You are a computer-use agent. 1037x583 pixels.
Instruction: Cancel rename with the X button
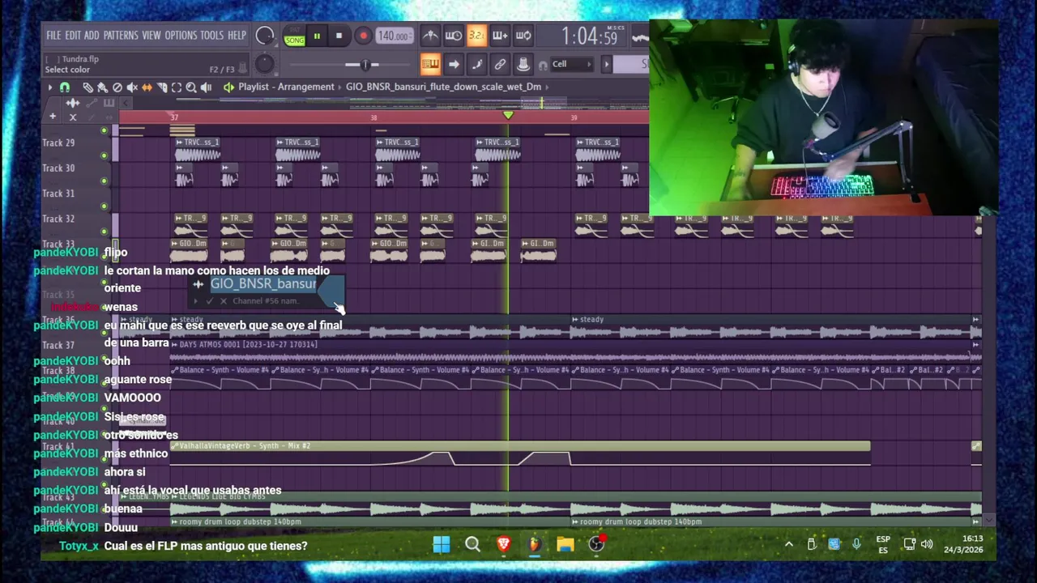(224, 301)
